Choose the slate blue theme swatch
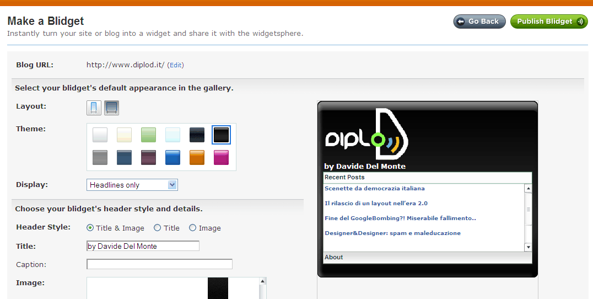 tap(124, 157)
